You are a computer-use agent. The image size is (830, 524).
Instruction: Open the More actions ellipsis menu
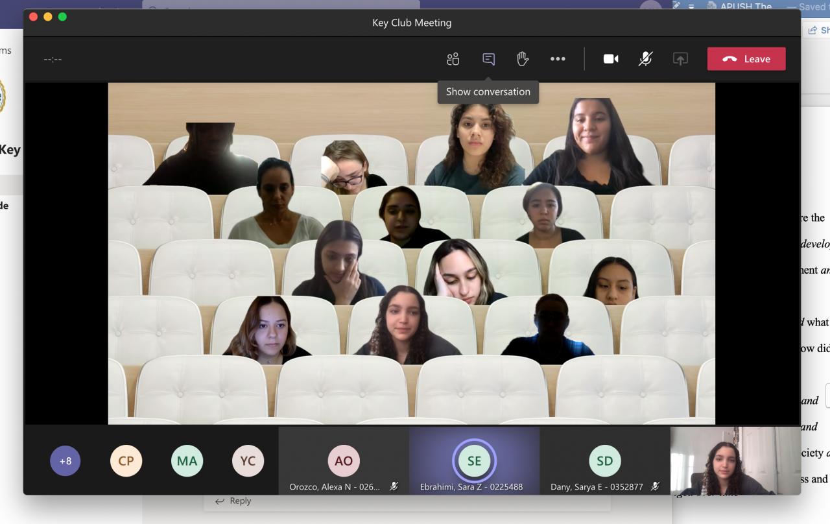(558, 59)
